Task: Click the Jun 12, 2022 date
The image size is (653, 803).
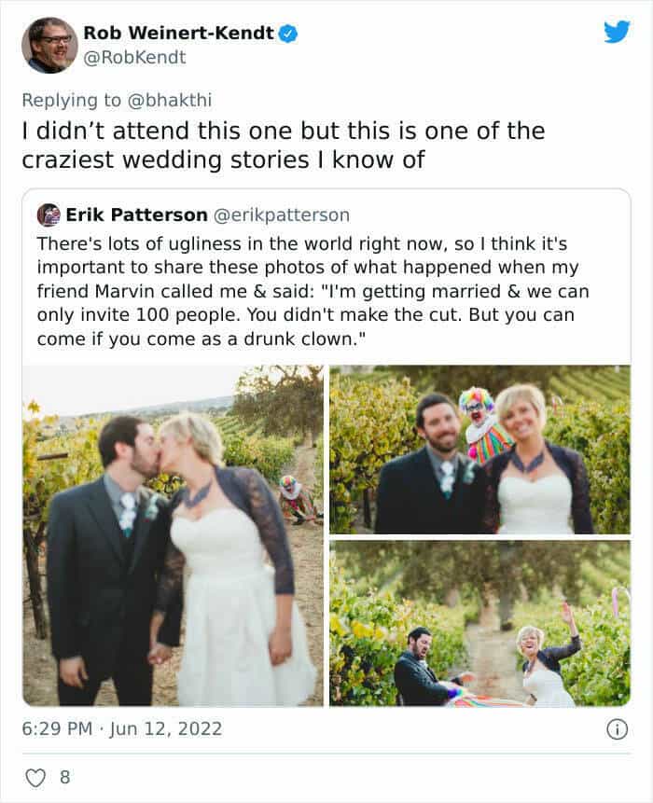Action: click(x=167, y=728)
